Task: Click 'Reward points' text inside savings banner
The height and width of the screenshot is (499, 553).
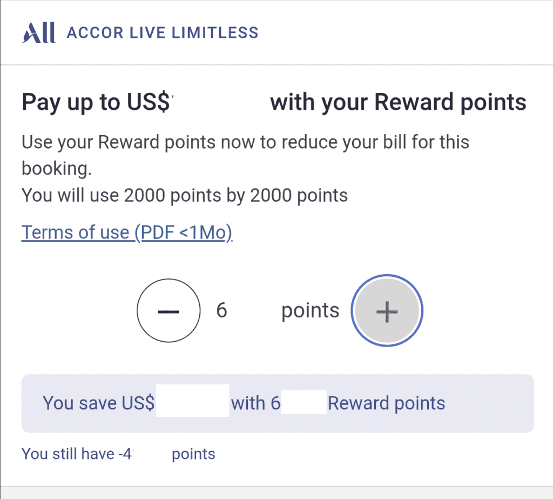Action: (387, 403)
